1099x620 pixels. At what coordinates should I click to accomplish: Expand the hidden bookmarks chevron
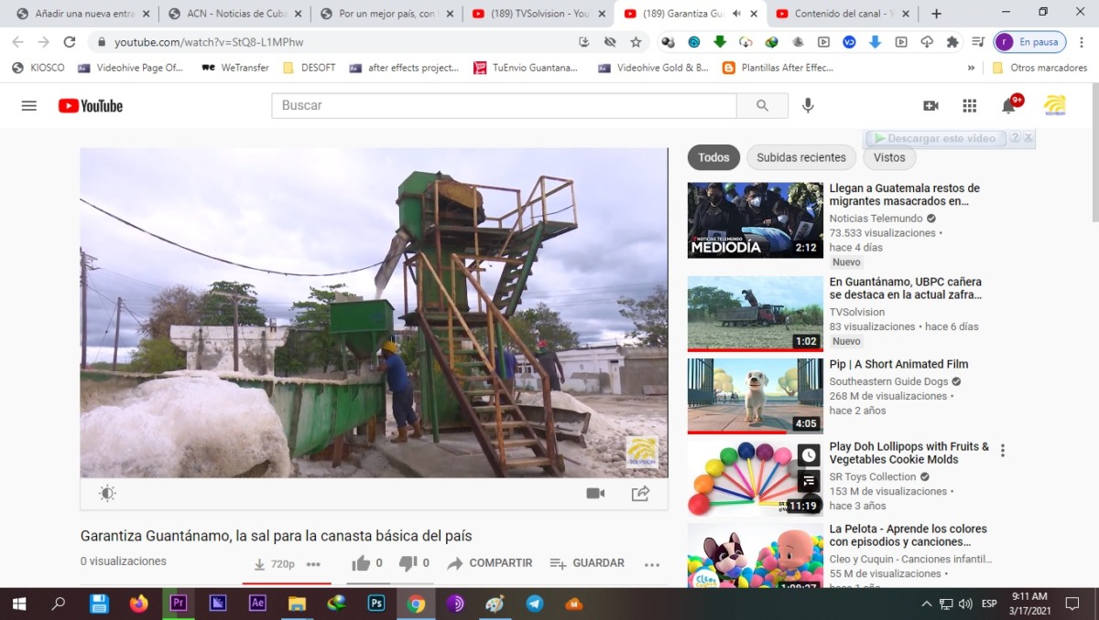click(971, 68)
